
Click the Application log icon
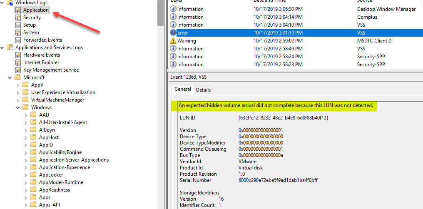pos(18,10)
